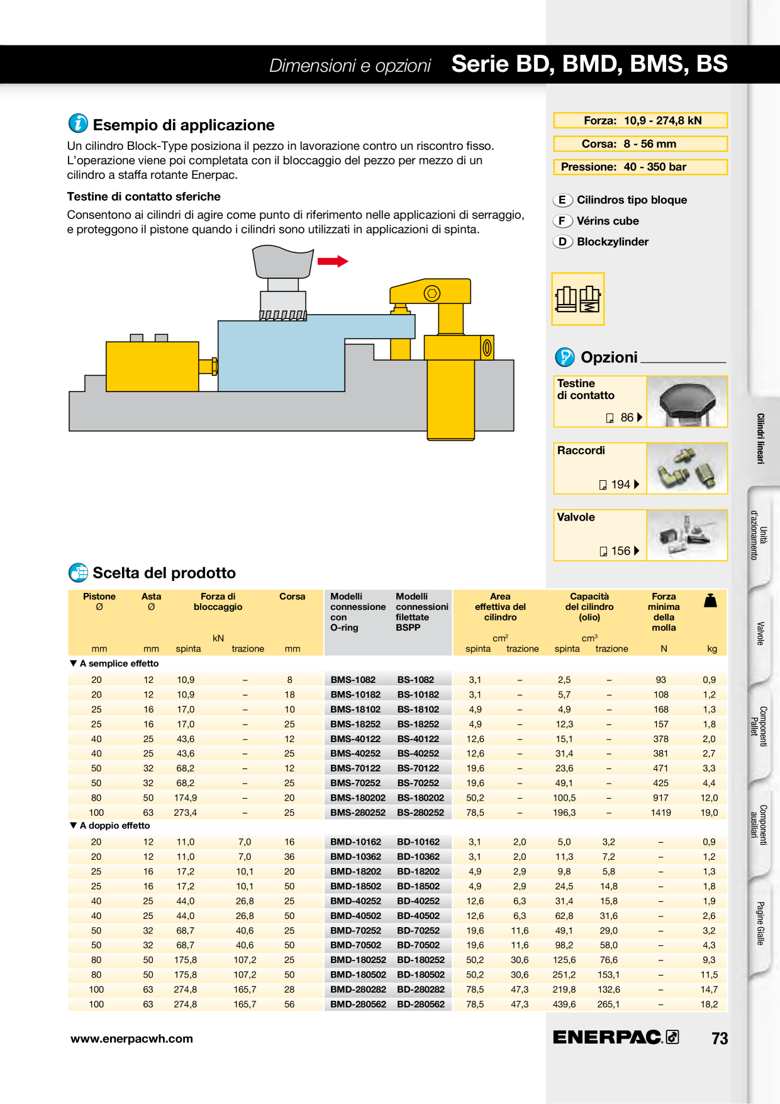
Task: Open the Valvole side tab
Action: [x=760, y=633]
